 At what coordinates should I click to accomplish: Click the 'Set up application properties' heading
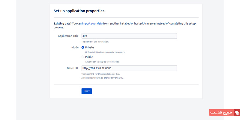79,11
